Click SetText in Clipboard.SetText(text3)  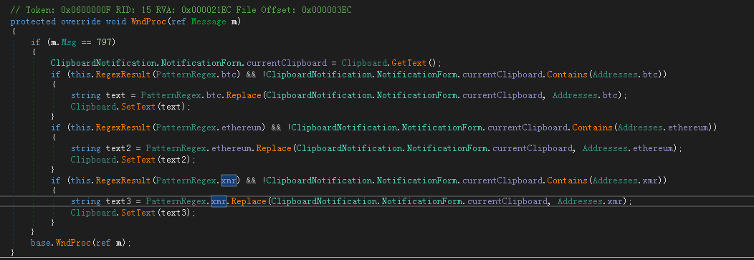tap(138, 213)
